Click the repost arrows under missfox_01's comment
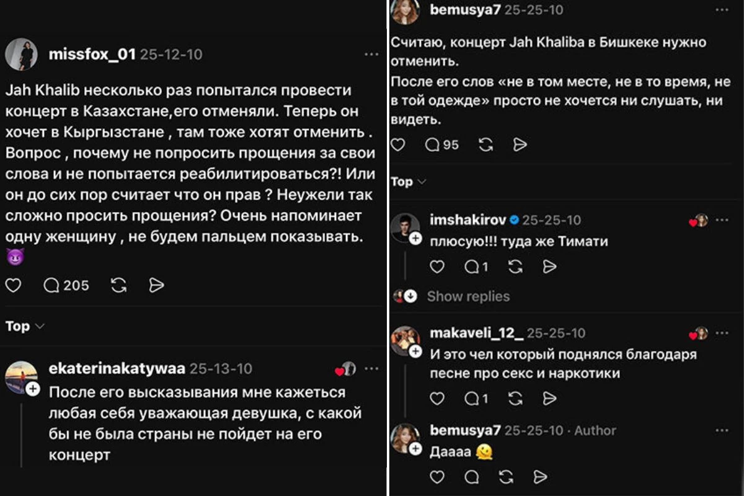Screen dimensions: 744x496 (x=118, y=285)
